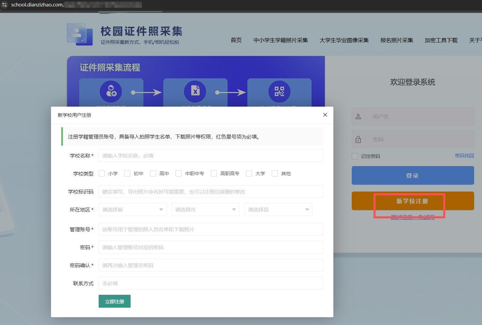Screen dimensions: 482x325
Task: Click the lock icon beside password field
Action: pos(358,140)
